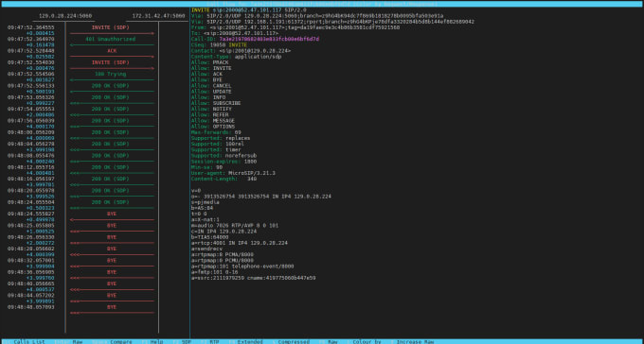Image resolution: width=644 pixels, height=344 pixels.
Task: Click the s=pjmedia SDP line
Action: pos(206,202)
